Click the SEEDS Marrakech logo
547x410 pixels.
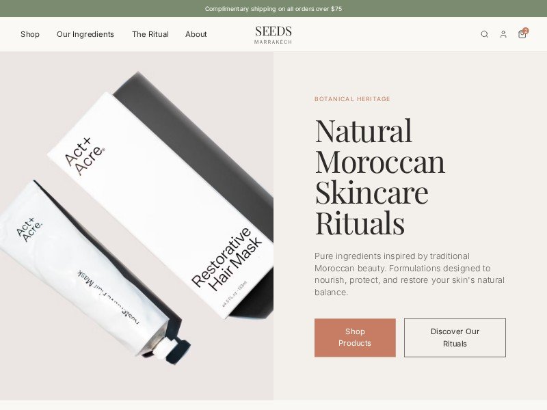(x=273, y=35)
